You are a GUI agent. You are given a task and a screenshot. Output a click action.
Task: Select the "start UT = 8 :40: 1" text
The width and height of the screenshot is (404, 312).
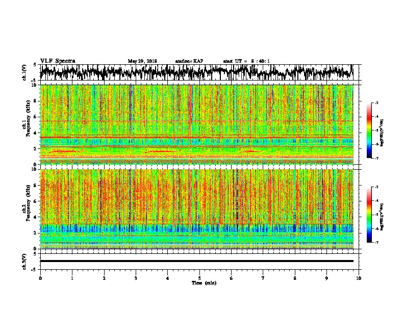246,61
